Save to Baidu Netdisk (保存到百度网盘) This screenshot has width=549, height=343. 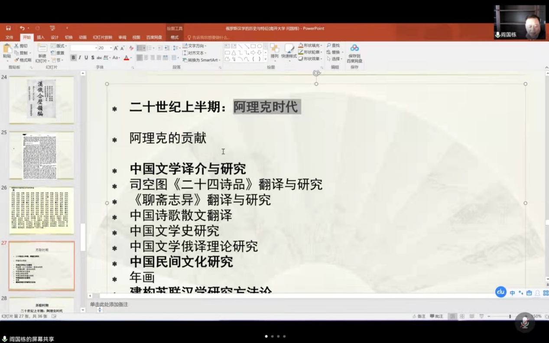tap(354, 53)
